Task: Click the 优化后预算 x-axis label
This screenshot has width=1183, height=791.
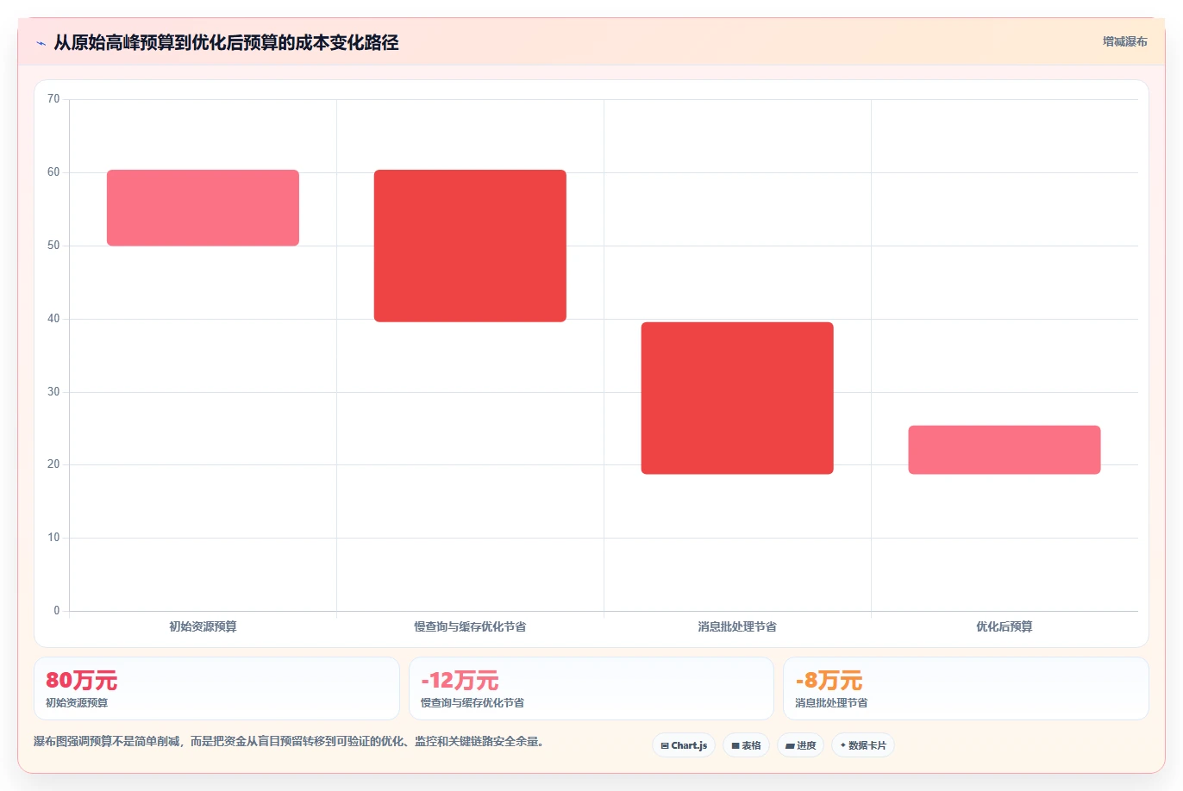Action: click(1005, 626)
